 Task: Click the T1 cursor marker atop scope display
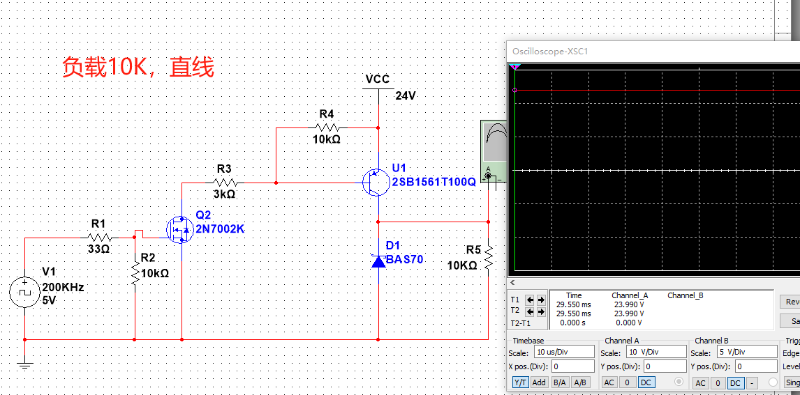tap(514, 67)
